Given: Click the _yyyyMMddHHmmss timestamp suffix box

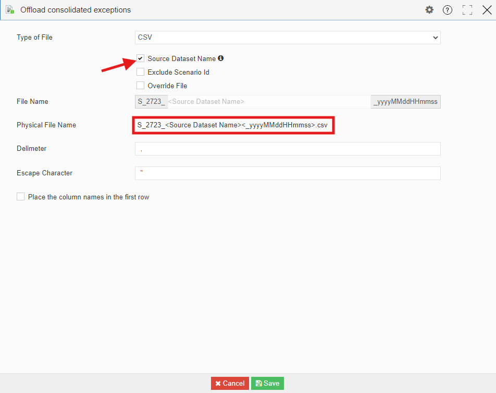Looking at the screenshot, I should point(405,102).
